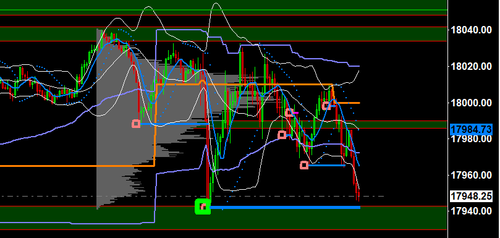The width and height of the screenshot is (500, 238).
Task: Select the dashed gray current-price line
Action: [192, 196]
